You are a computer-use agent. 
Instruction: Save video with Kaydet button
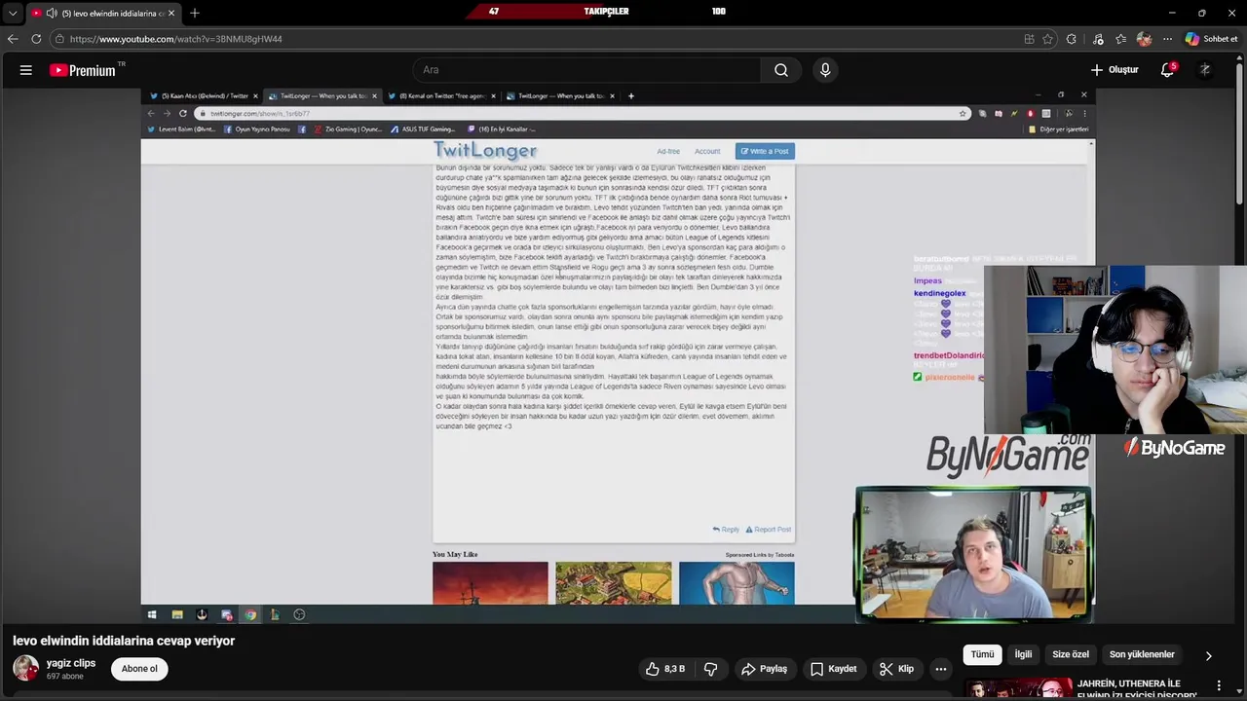833,669
